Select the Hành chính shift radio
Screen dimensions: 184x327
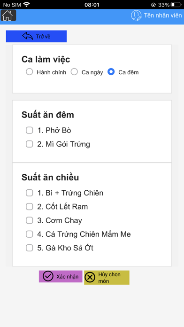pyautogui.click(x=30, y=72)
